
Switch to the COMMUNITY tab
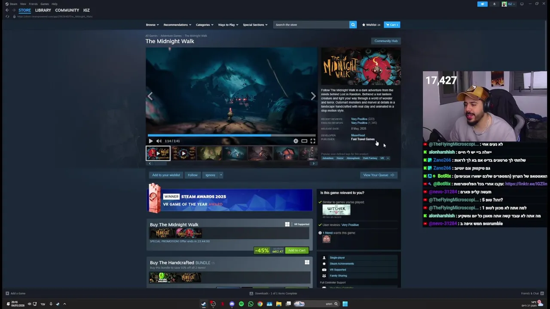coord(67,10)
